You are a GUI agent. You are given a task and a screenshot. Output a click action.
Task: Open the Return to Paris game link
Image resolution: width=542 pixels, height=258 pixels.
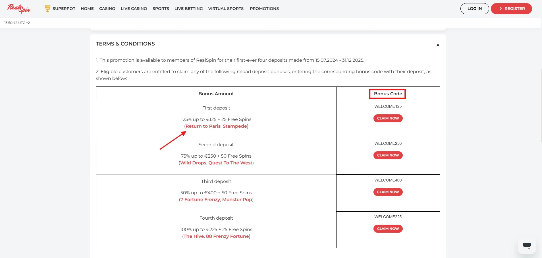203,126
